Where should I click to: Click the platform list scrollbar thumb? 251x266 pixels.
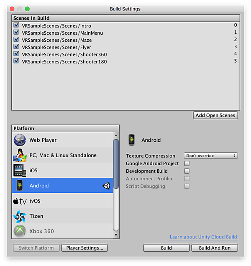click(x=116, y=164)
